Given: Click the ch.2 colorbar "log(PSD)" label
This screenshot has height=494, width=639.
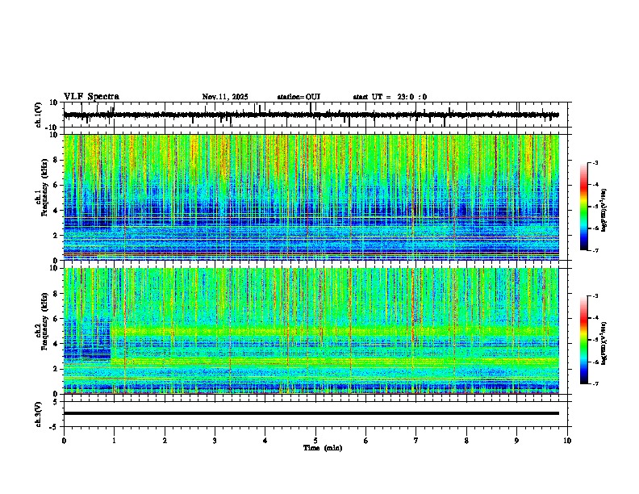Looking at the screenshot, I should point(604,343).
